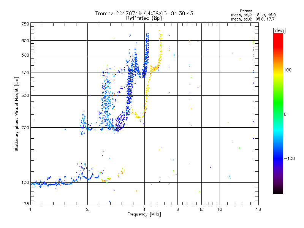Click the '[deg]' colorbar unit label

coord(279,30)
